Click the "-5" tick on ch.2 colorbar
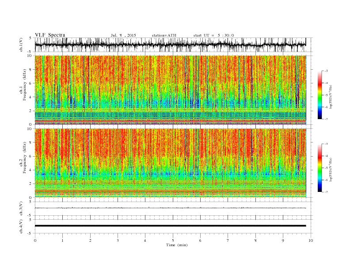This screenshot has height=270, width=350. (x=326, y=168)
